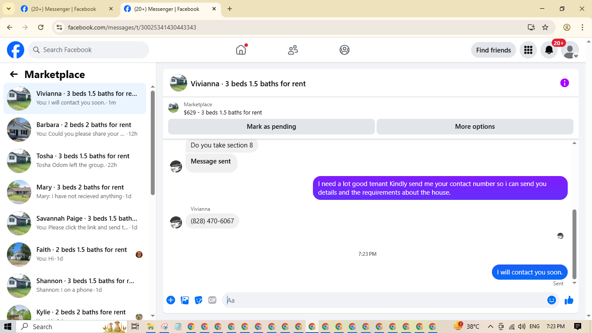592x333 pixels.
Task: Open conversation info purple icon
Action: pyautogui.click(x=564, y=83)
